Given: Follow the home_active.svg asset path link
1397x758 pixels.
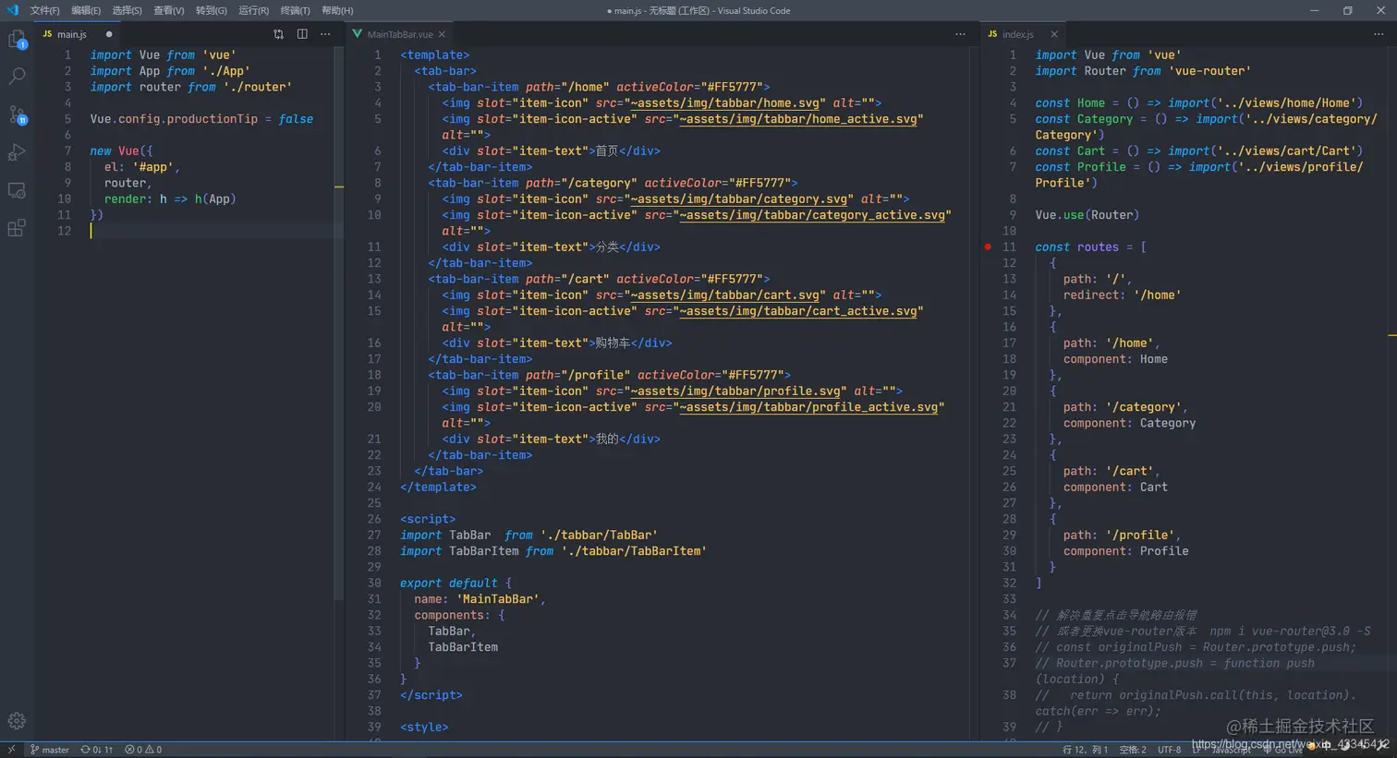Looking at the screenshot, I should click(x=798, y=119).
